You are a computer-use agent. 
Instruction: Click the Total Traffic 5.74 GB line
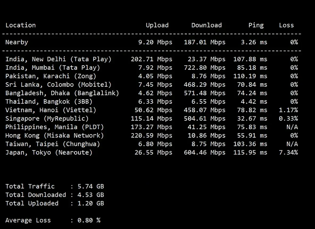(55, 186)
